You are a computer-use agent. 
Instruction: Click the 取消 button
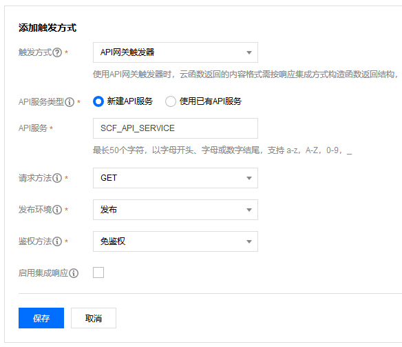click(x=94, y=318)
